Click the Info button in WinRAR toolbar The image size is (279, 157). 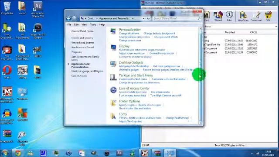click(x=229, y=16)
